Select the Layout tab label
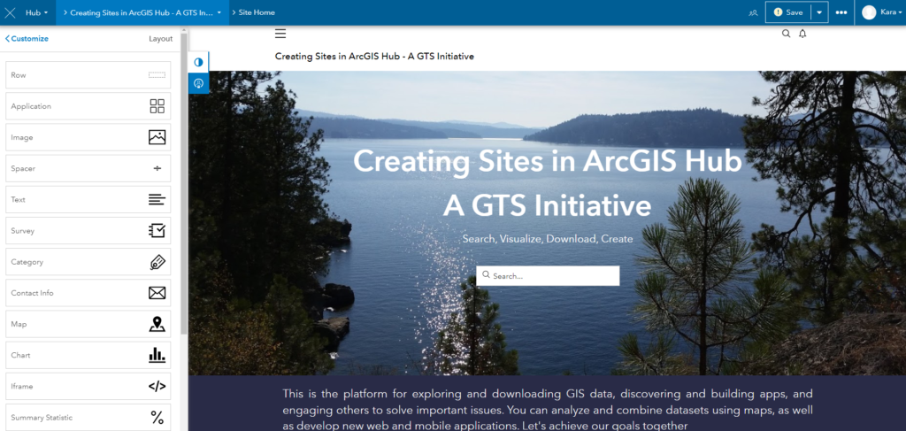 click(161, 39)
